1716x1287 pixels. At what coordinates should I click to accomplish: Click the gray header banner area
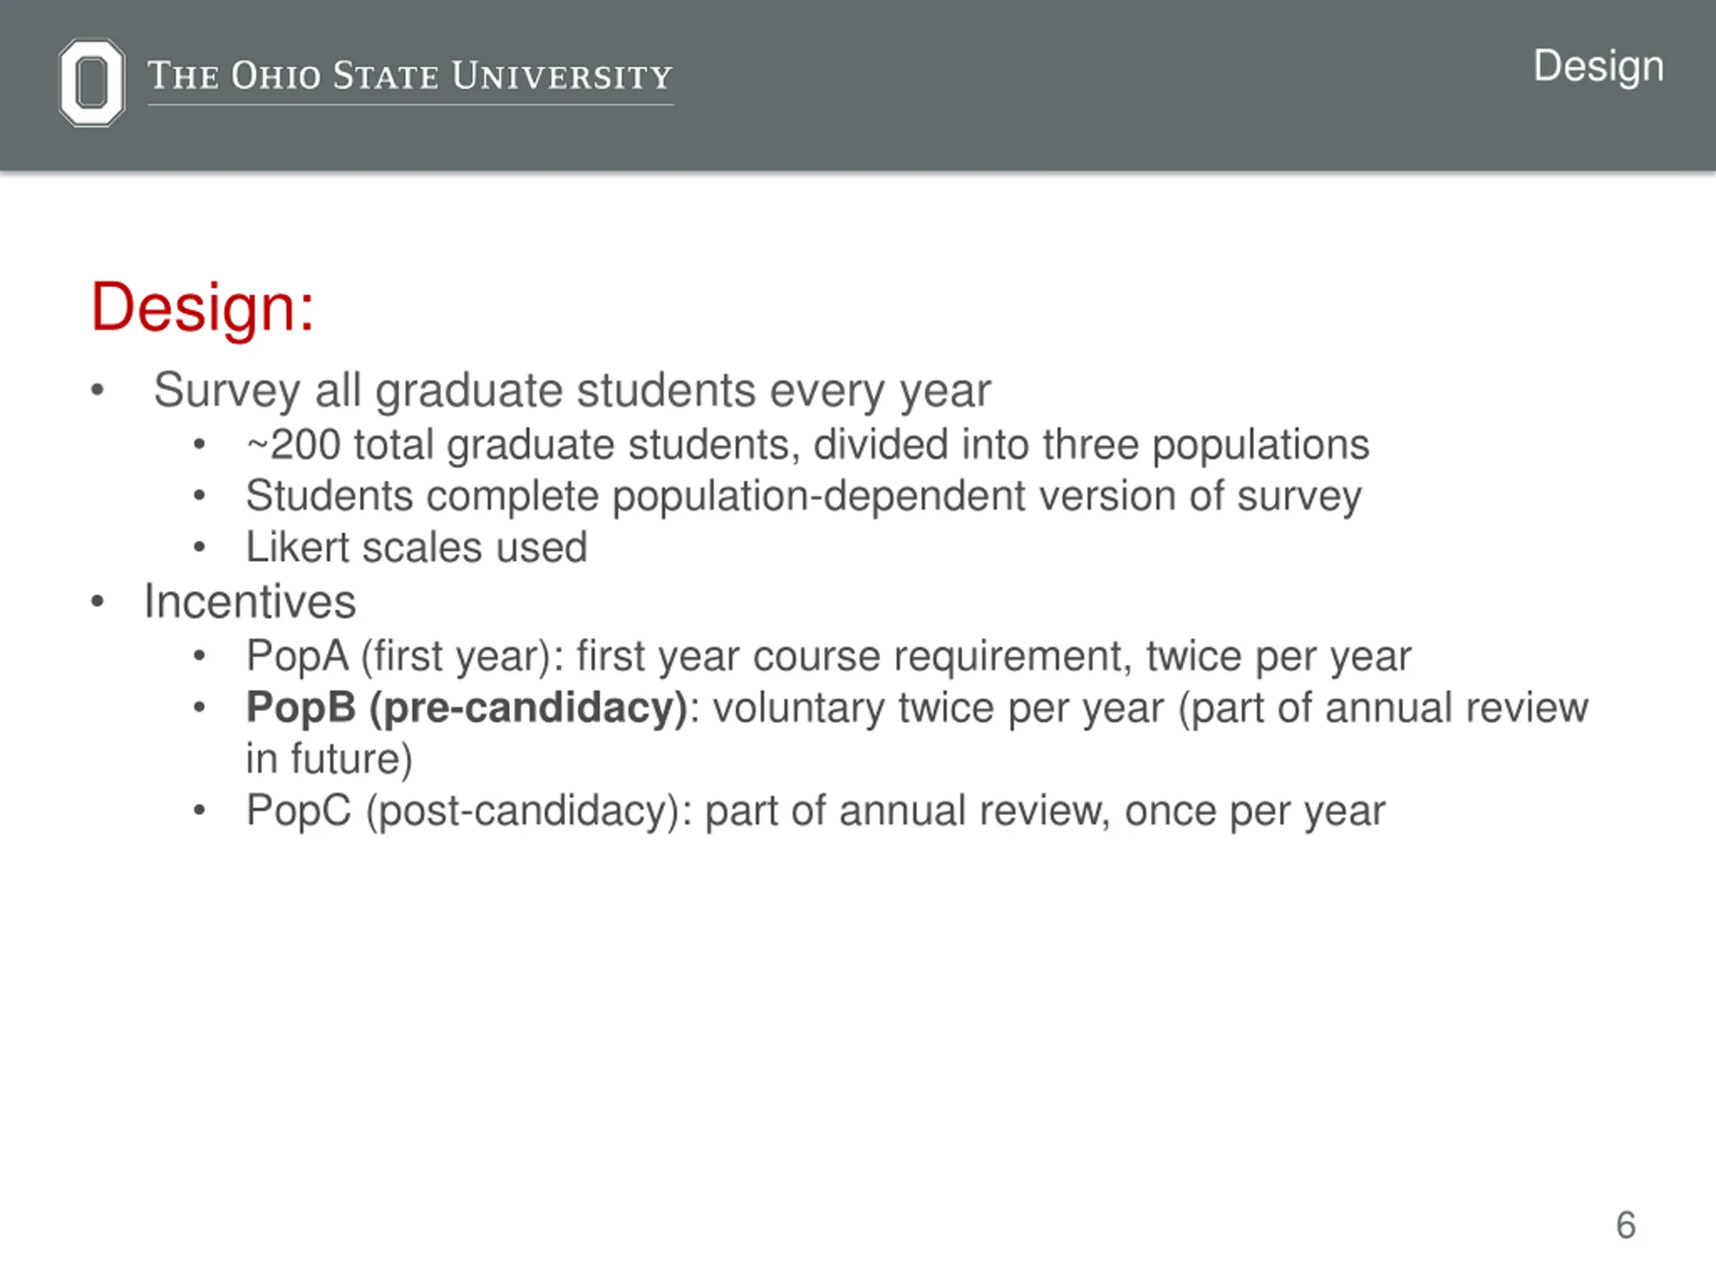pyautogui.click(x=858, y=84)
